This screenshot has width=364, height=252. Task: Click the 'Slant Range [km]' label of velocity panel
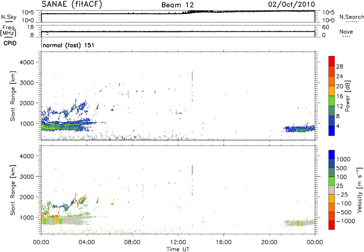13,190
